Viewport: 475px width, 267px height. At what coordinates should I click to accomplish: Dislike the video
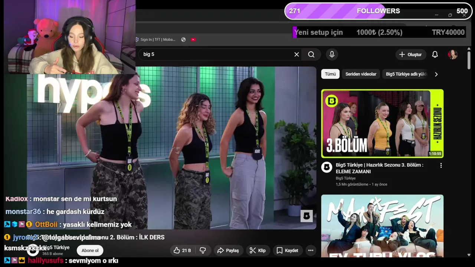click(203, 251)
